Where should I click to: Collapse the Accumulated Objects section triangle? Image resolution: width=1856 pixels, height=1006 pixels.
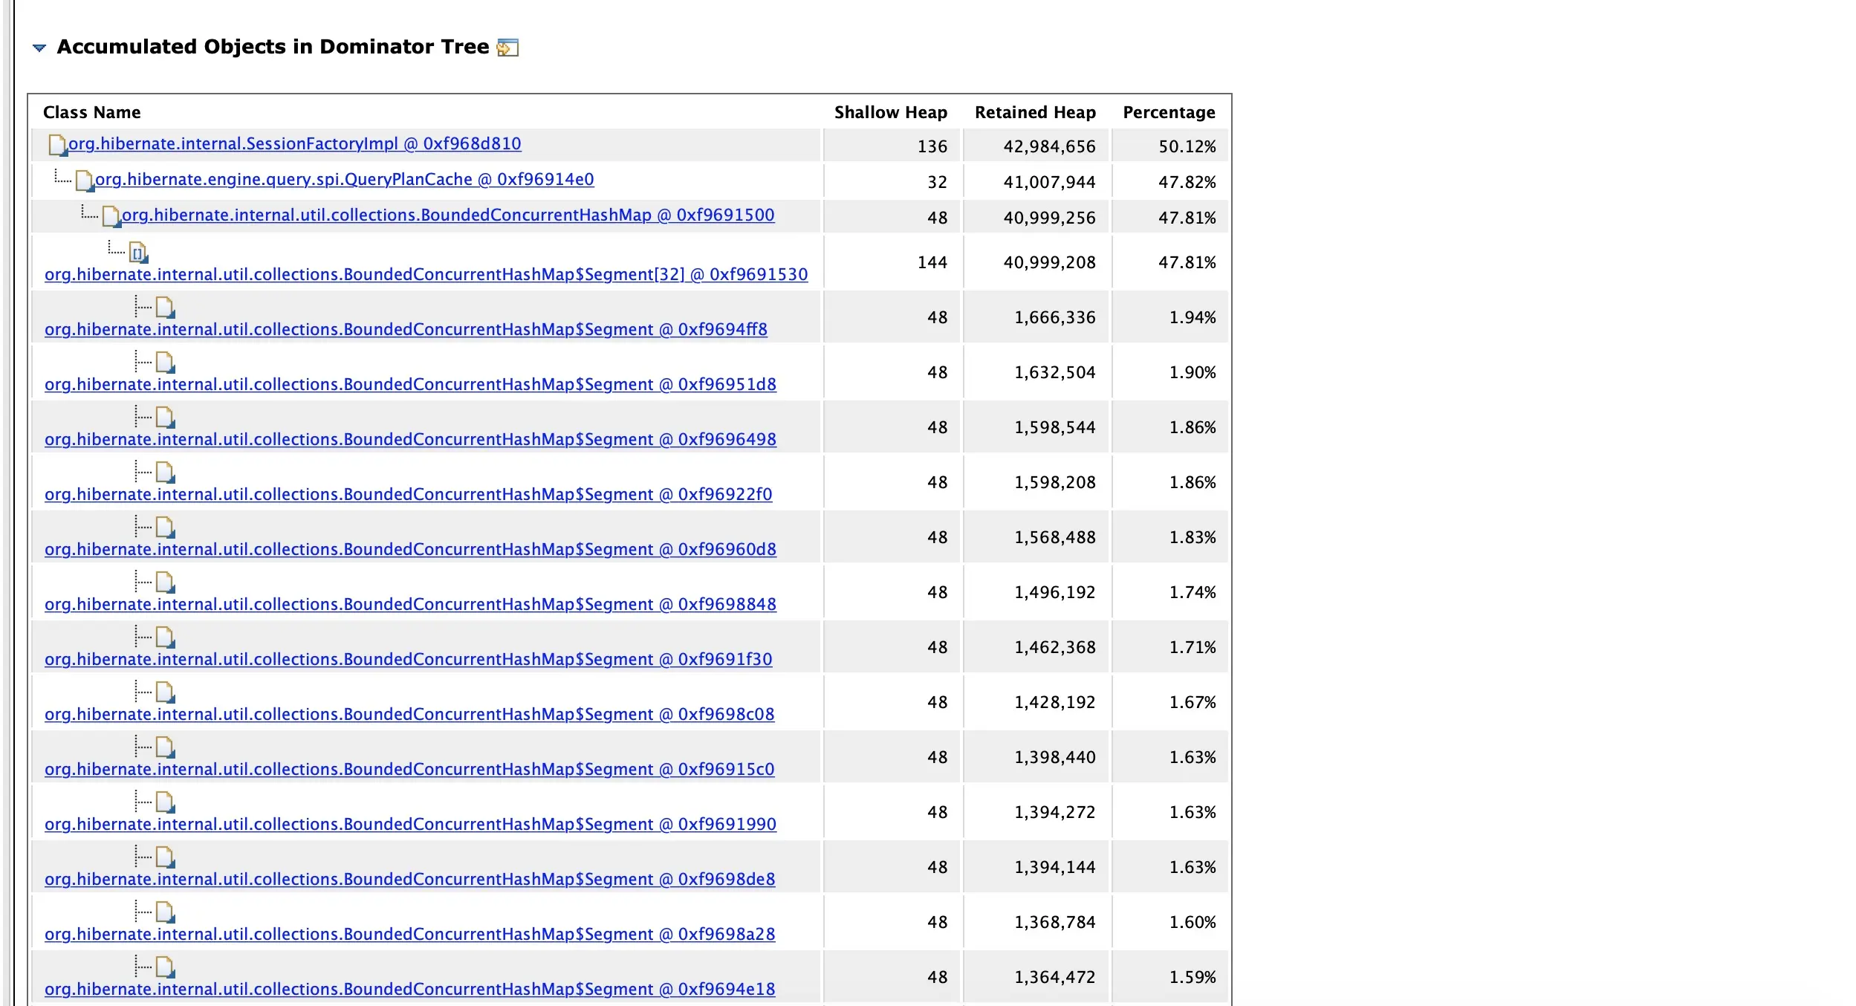39,48
